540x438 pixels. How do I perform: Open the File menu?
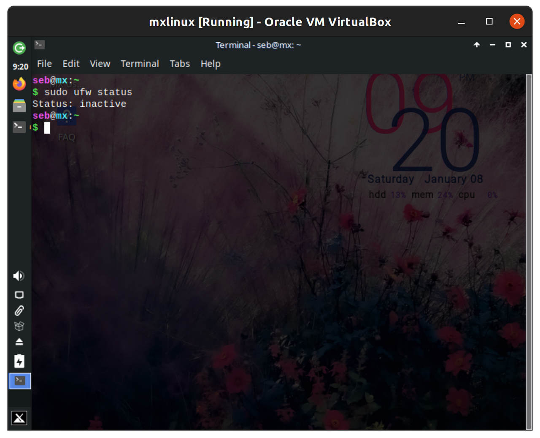point(44,64)
